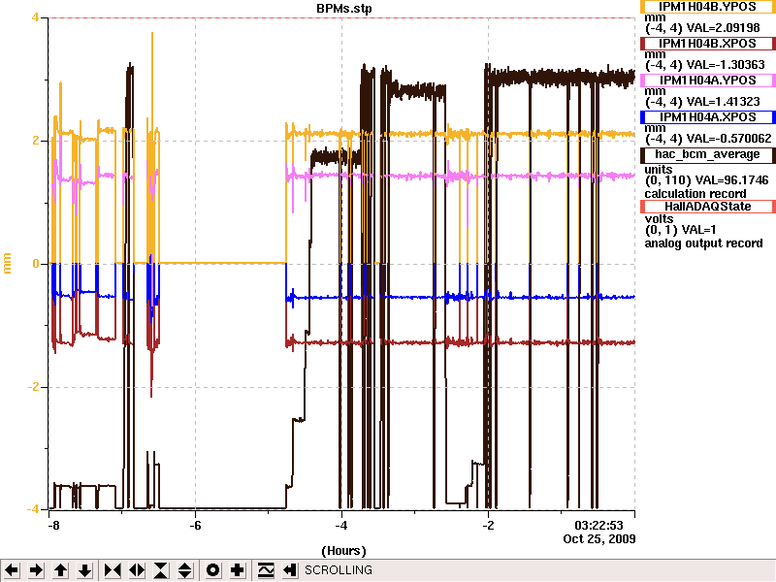The width and height of the screenshot is (776, 582).
Task: Pan the graph down with the down arrow
Action: [x=85, y=570]
